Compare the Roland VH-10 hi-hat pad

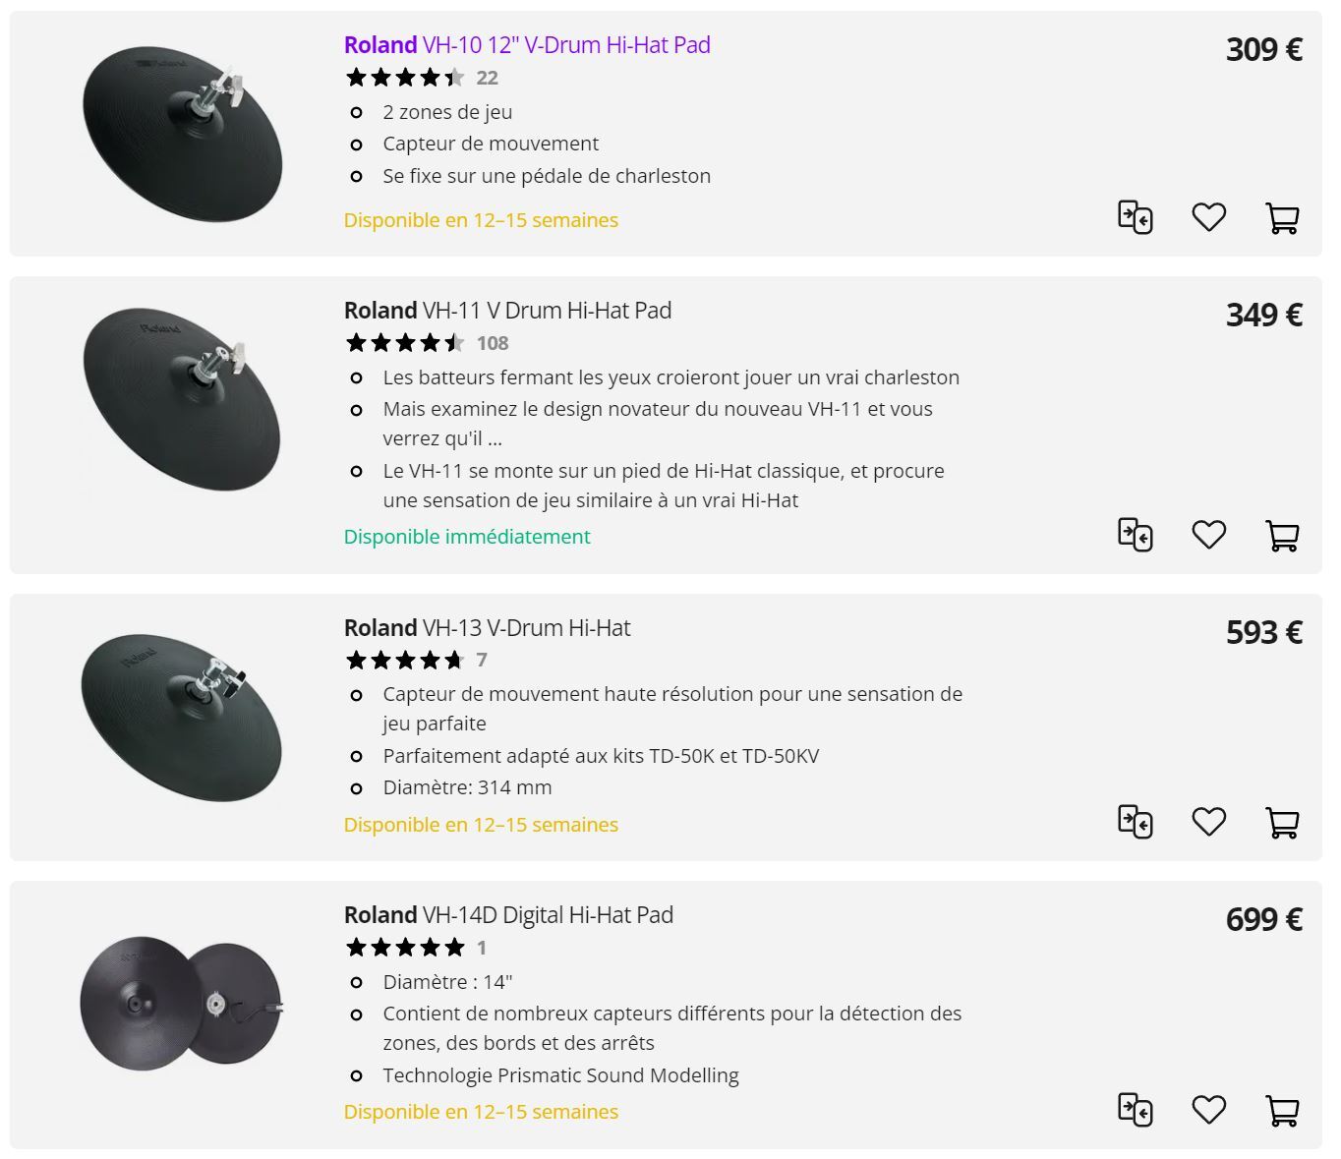coord(1136,217)
